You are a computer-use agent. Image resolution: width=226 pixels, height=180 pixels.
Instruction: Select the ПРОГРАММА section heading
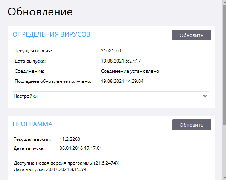[32, 124]
